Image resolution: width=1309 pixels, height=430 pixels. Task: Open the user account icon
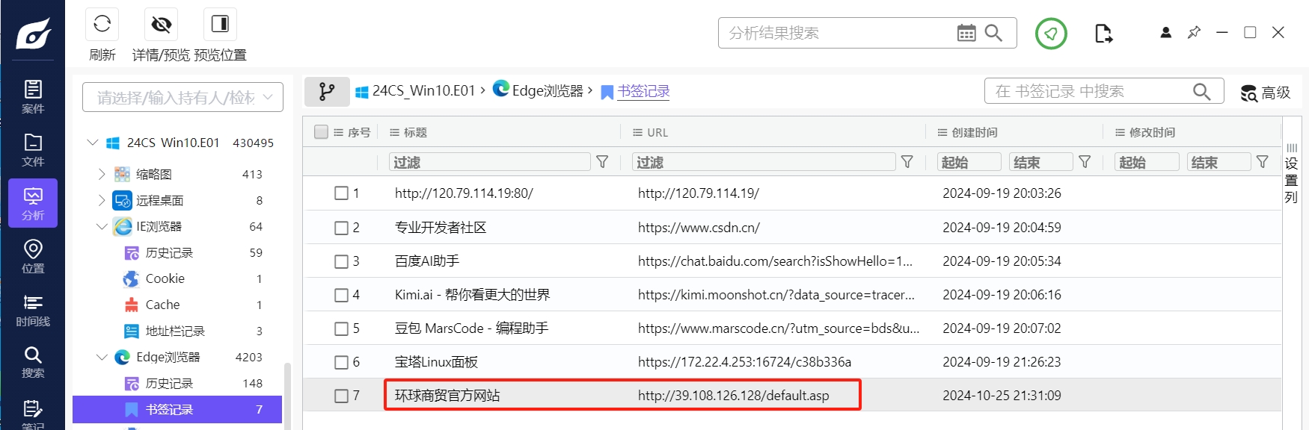tap(1165, 32)
